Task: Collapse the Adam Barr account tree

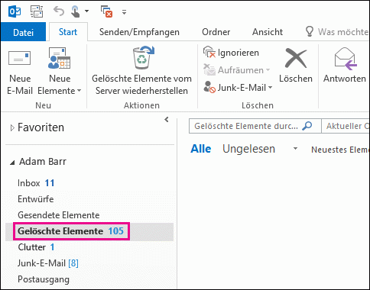Action: click(x=12, y=163)
